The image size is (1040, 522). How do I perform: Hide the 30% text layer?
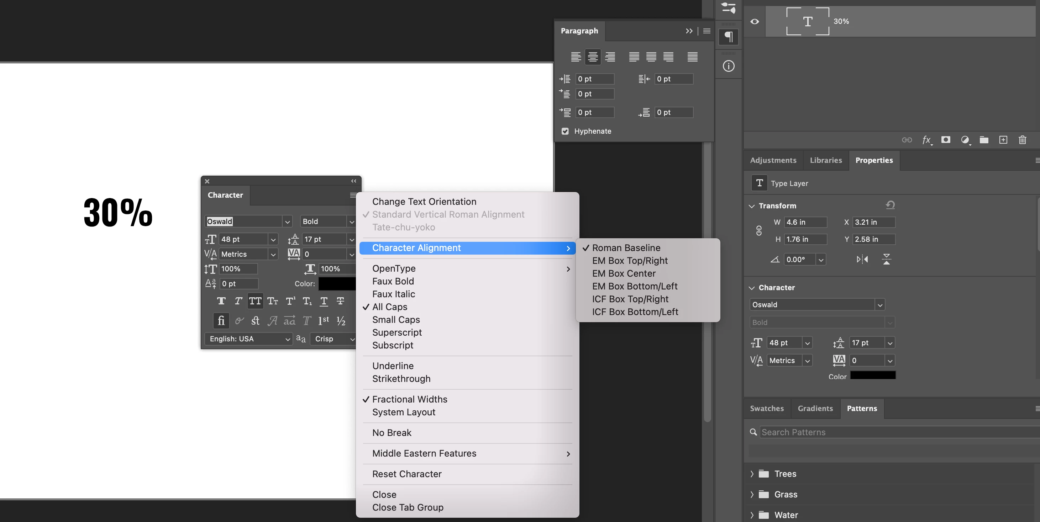[754, 21]
